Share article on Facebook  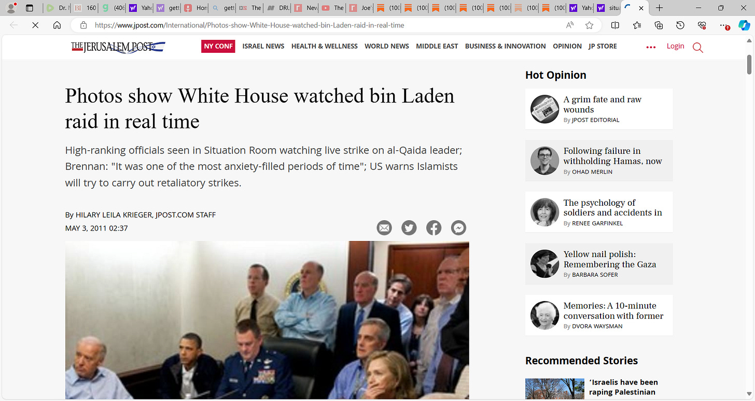click(x=434, y=227)
